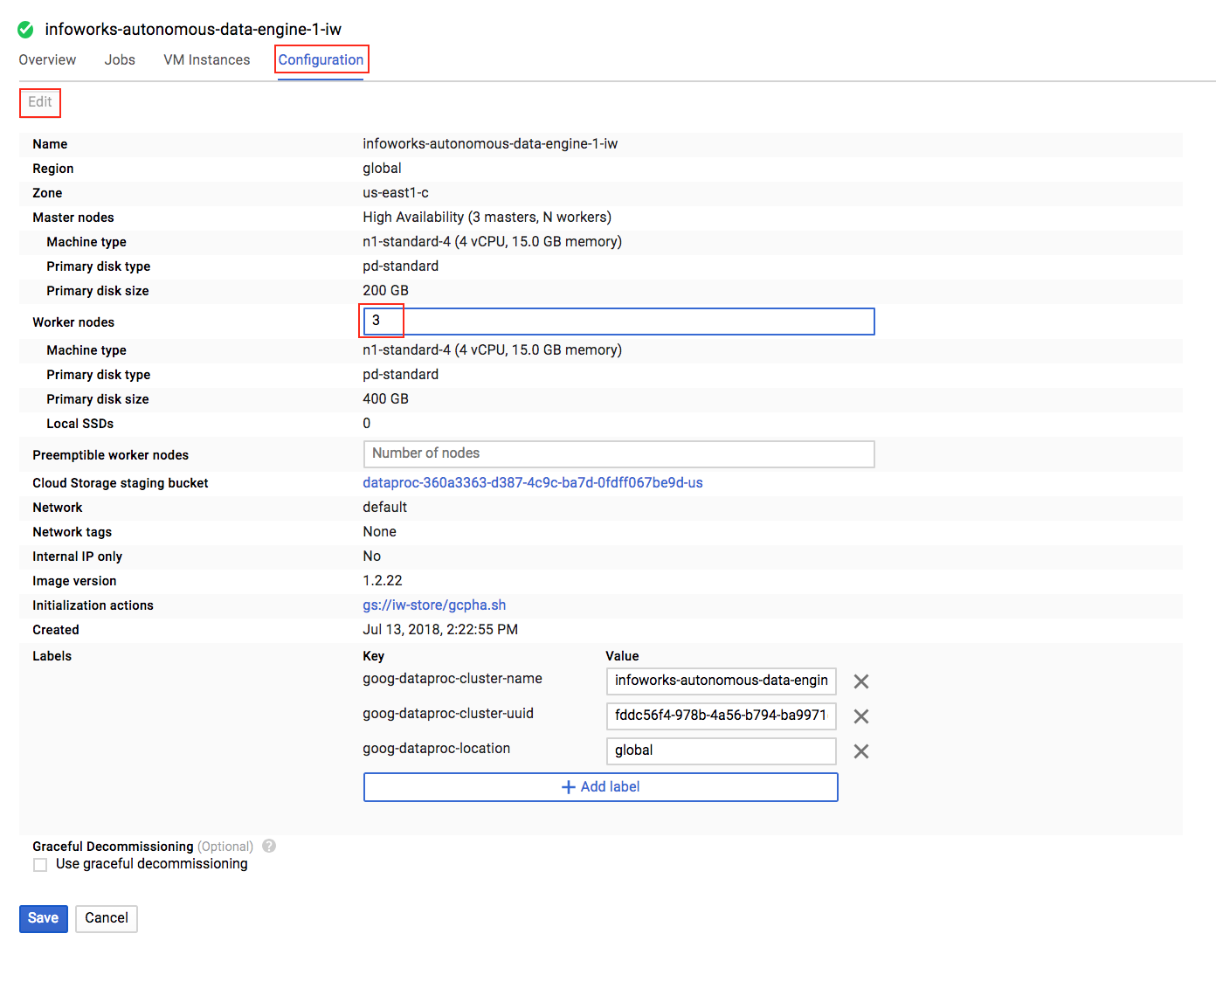
Task: Click the Created date Jul 13, 2018
Action: (x=440, y=629)
